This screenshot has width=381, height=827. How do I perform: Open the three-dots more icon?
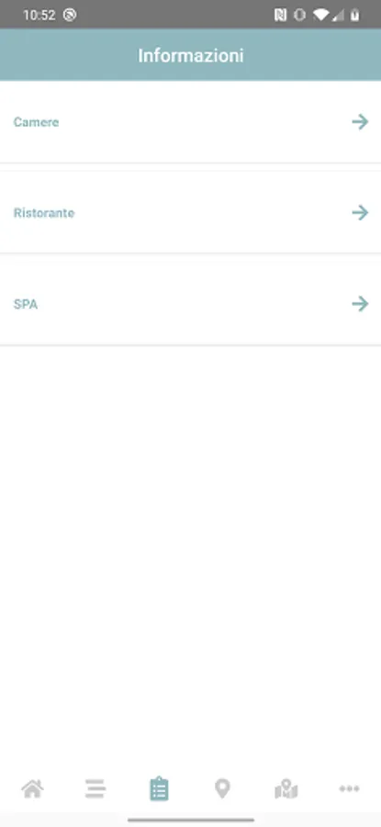click(350, 789)
